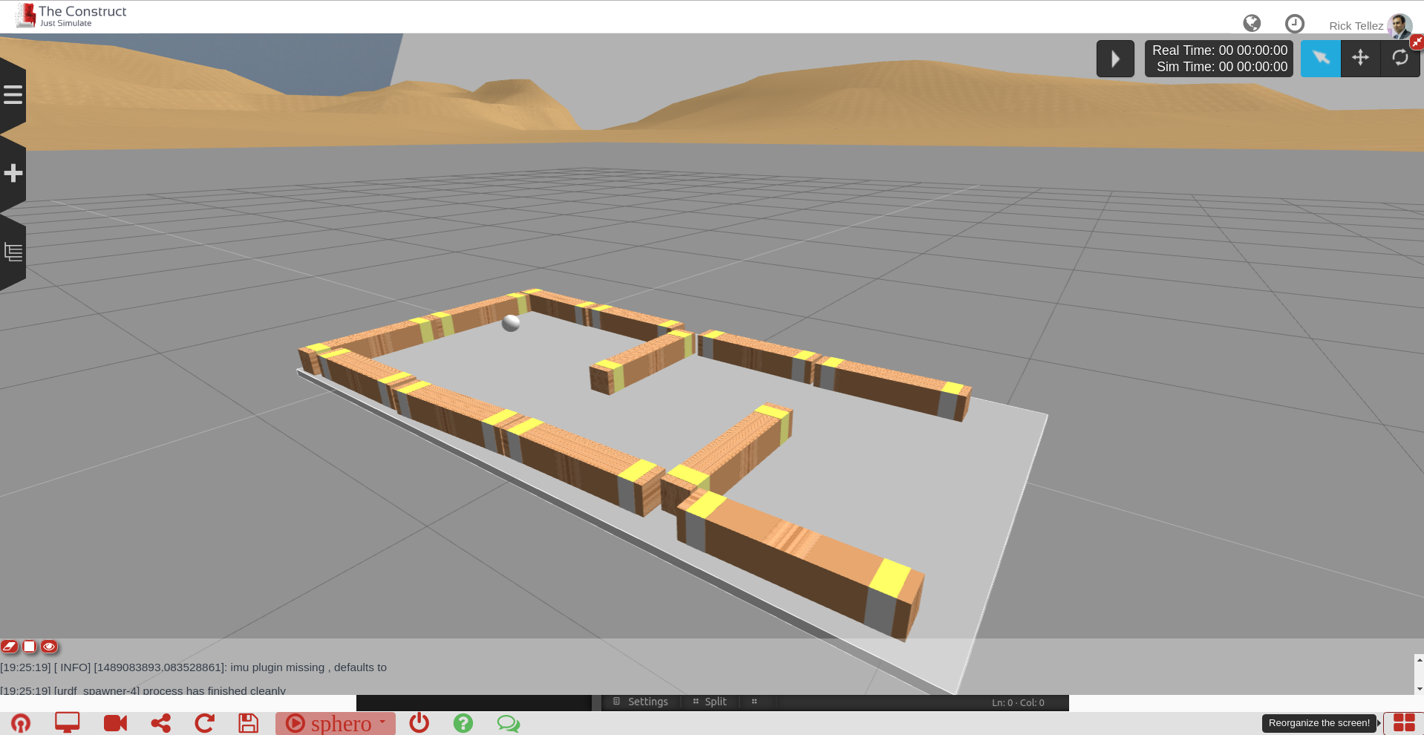Open the sphero launch dropdown

(x=336, y=723)
